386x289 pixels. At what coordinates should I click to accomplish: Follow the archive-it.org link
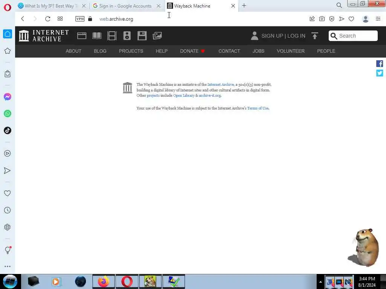[x=210, y=95]
